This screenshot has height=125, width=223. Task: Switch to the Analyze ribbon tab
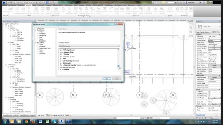[x=49, y=5]
